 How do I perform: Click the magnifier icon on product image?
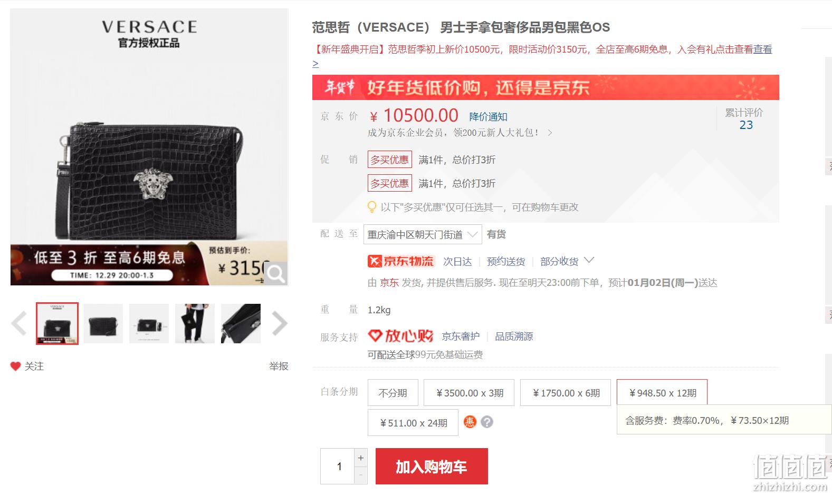(276, 273)
